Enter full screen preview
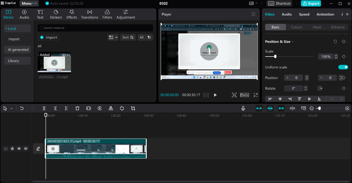The height and width of the screenshot is (183, 352). [256, 95]
